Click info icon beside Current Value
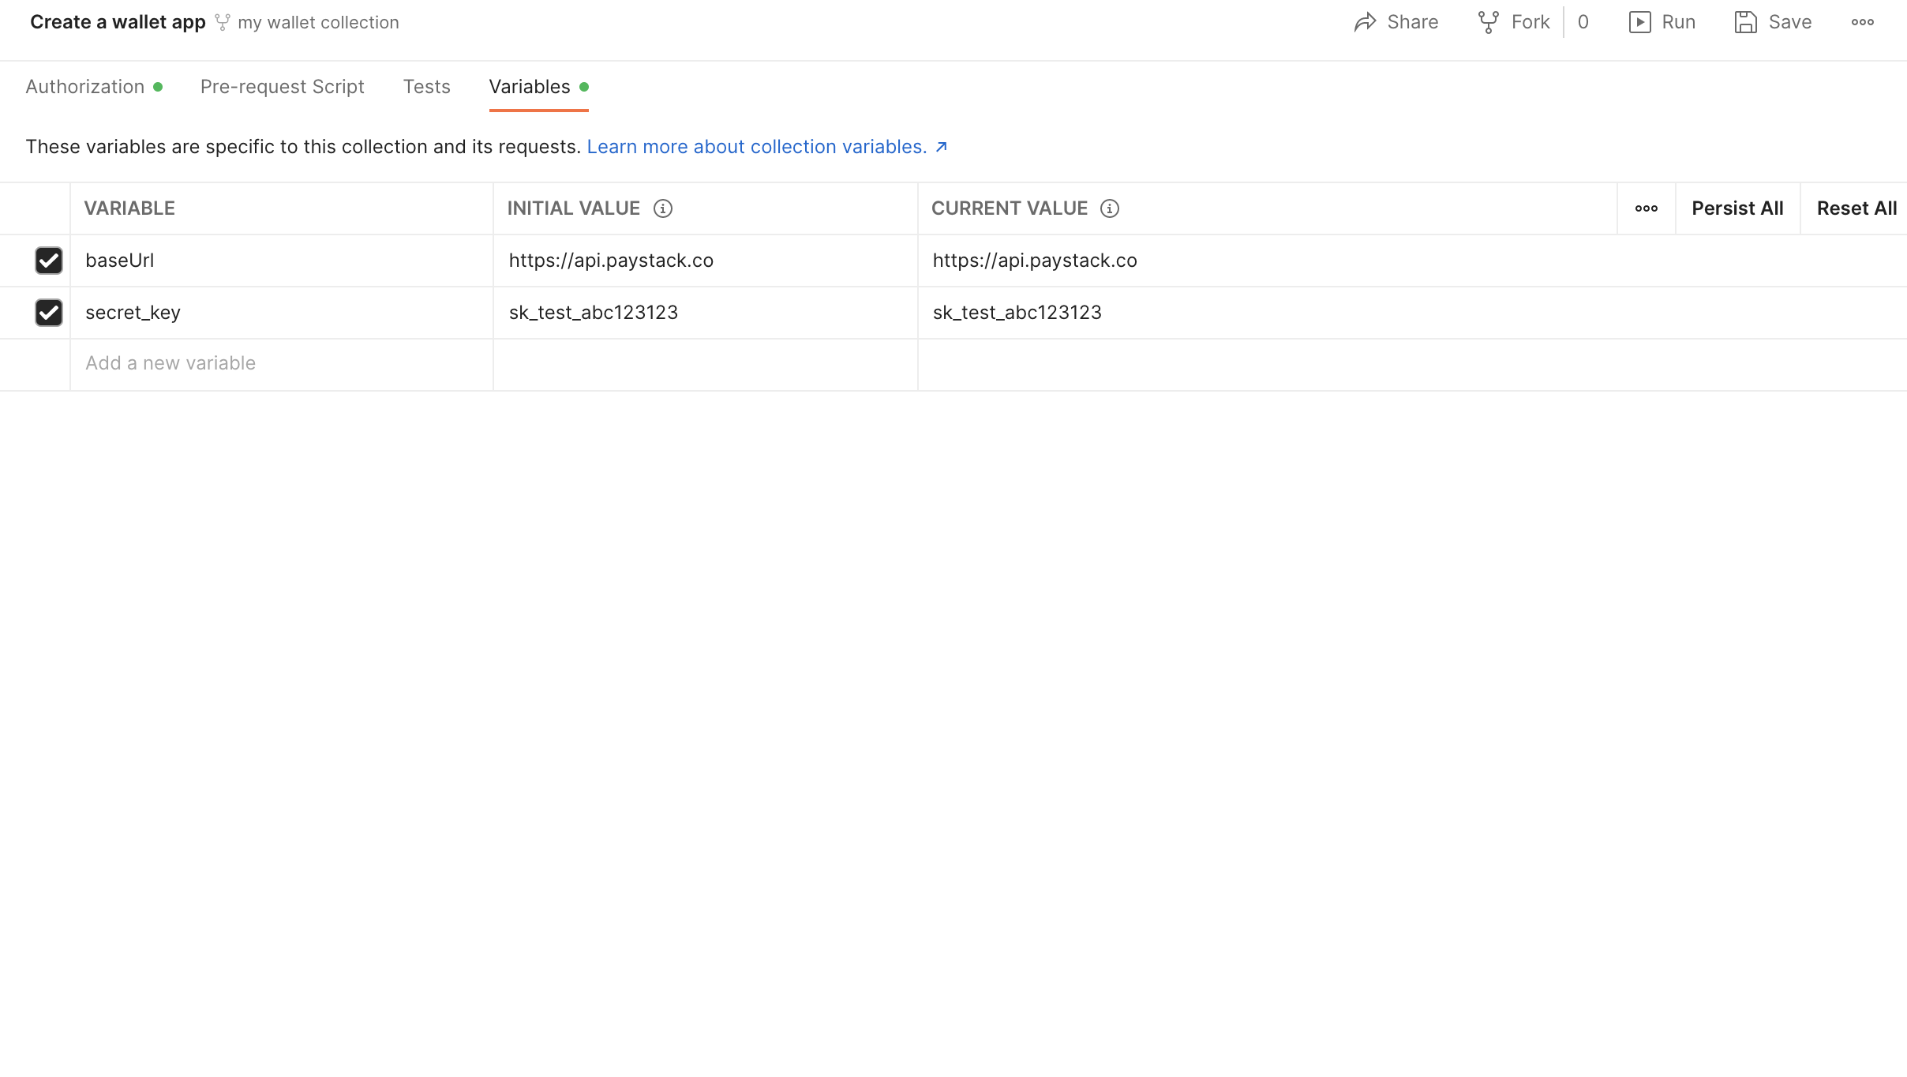Viewport: 1907px width, 1077px height. tap(1110, 208)
